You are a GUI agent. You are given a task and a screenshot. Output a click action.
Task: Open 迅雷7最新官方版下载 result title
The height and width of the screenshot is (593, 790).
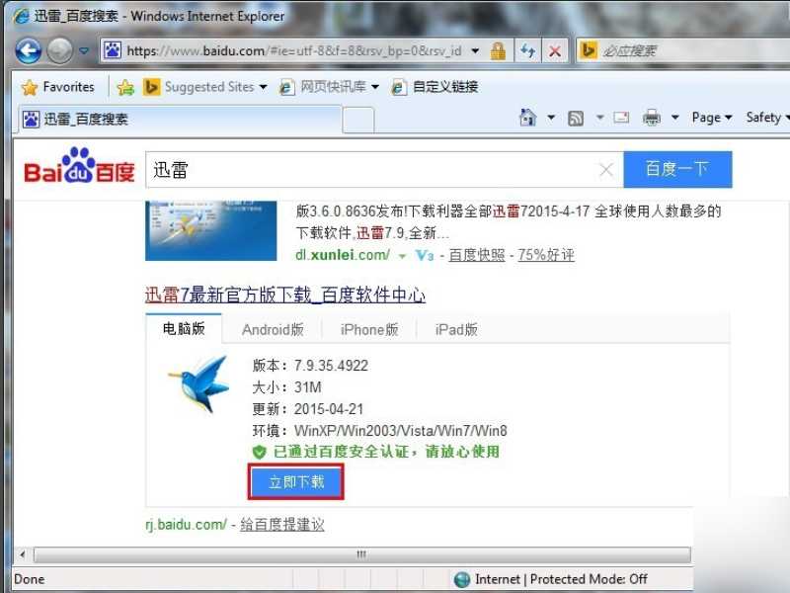[285, 295]
